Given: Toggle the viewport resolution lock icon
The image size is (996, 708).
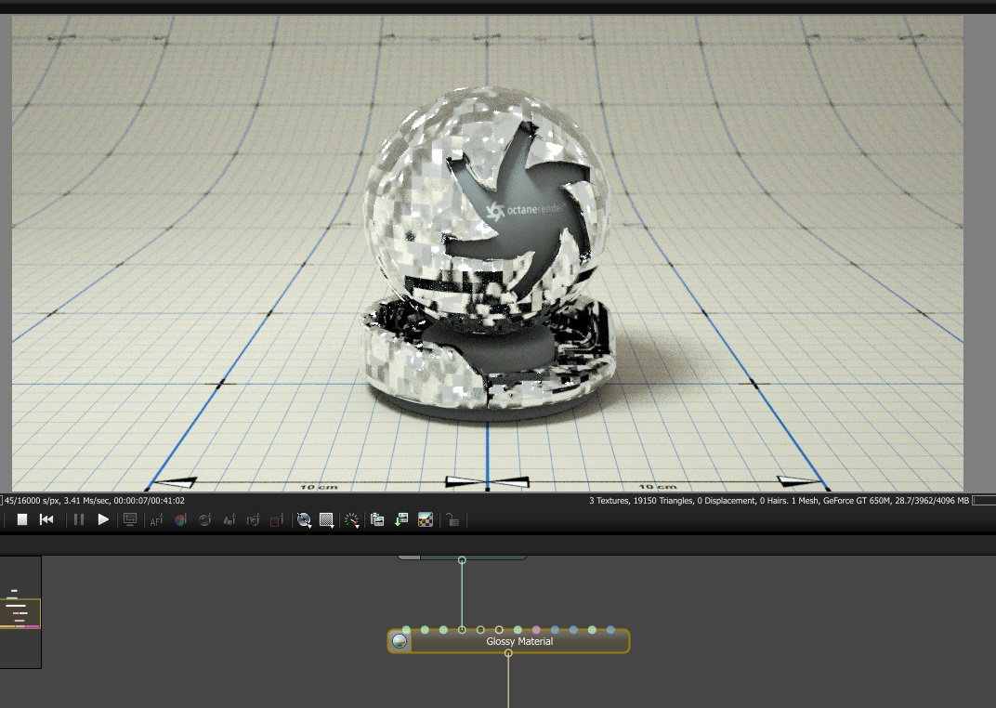Looking at the screenshot, I should point(129,520).
